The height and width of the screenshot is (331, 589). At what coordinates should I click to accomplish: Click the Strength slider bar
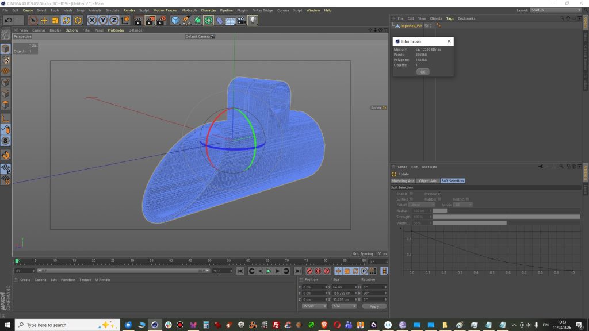(506, 217)
